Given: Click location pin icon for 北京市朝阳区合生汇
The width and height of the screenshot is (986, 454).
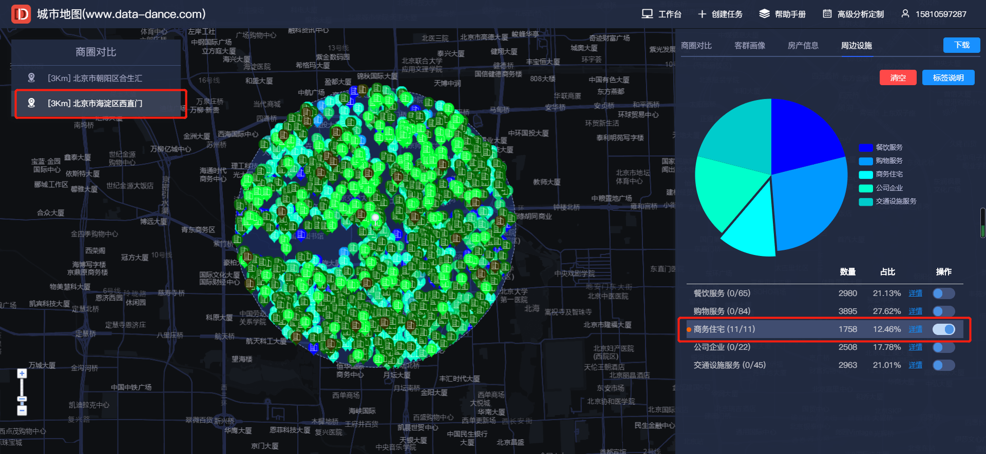Looking at the screenshot, I should pyautogui.click(x=31, y=78).
